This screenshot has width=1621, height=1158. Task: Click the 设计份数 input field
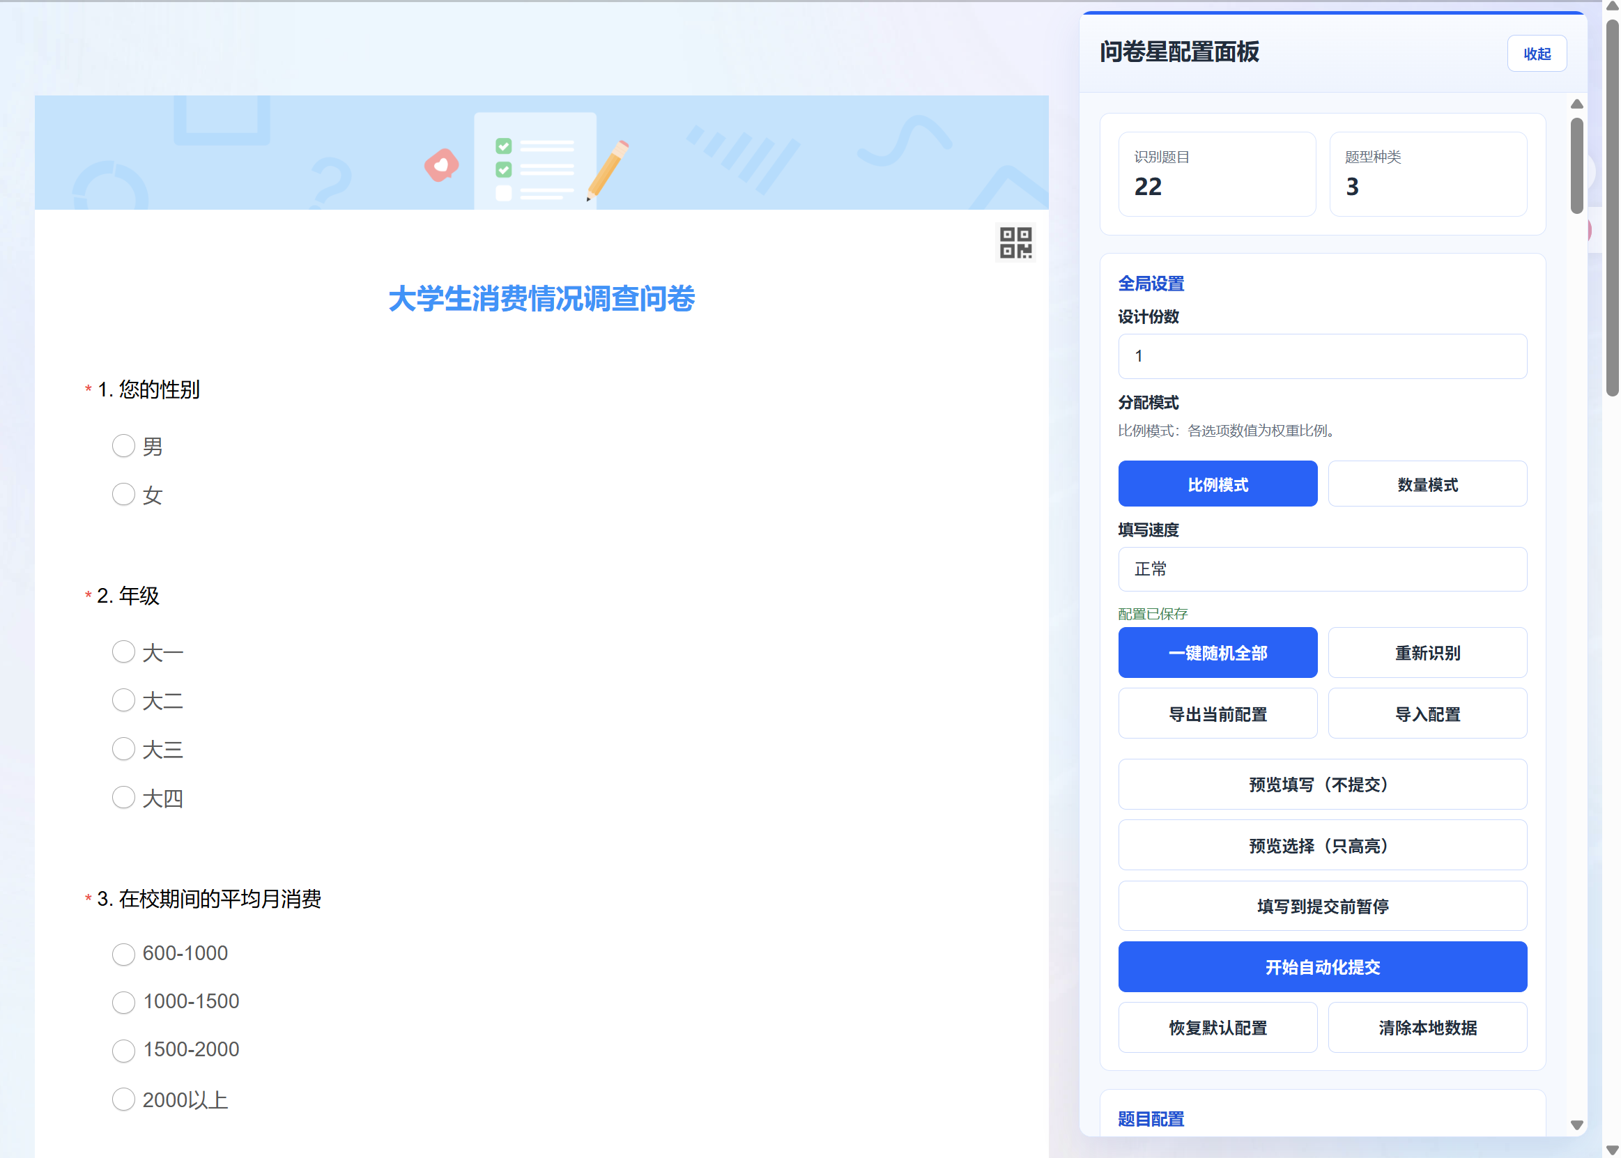(1321, 356)
